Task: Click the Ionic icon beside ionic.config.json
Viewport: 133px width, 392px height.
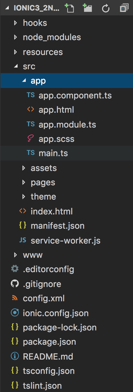Action: point(15,313)
